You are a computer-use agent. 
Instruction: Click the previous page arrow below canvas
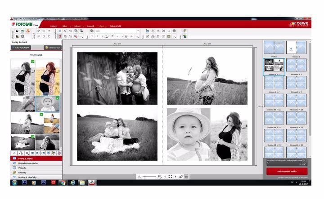click(x=165, y=177)
